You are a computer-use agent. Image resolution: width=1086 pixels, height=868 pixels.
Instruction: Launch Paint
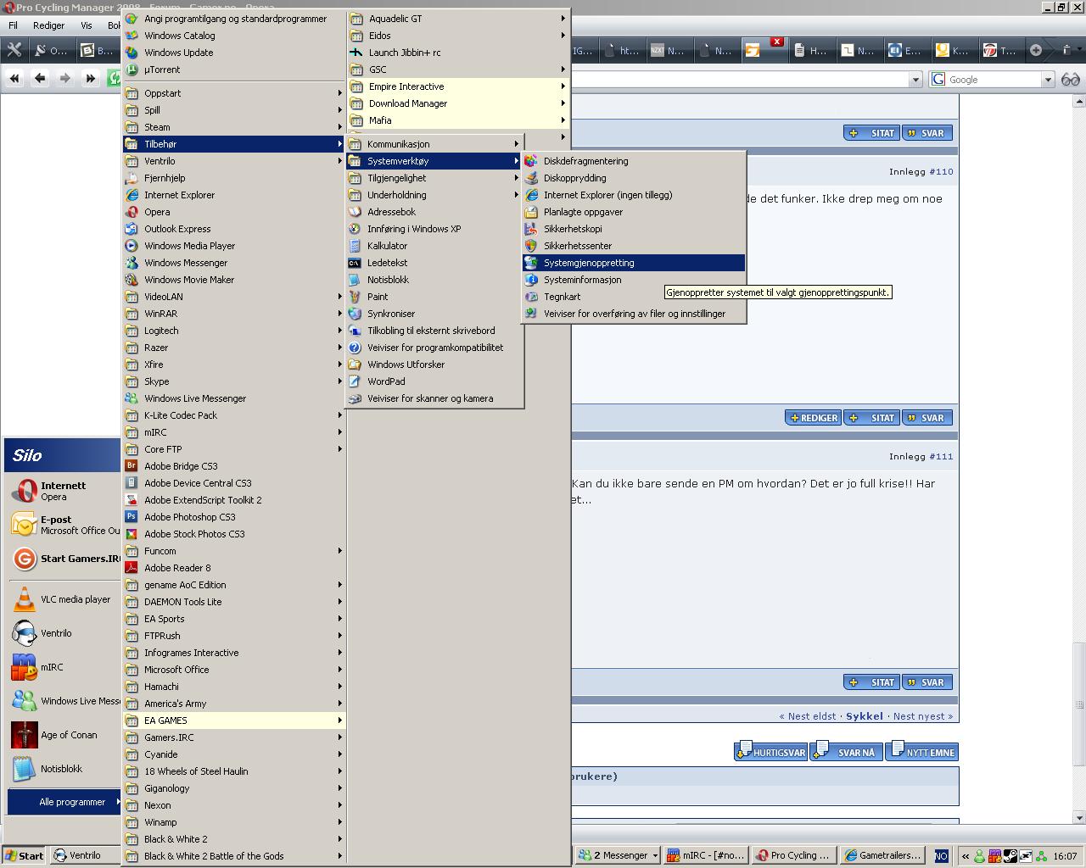[434, 297]
